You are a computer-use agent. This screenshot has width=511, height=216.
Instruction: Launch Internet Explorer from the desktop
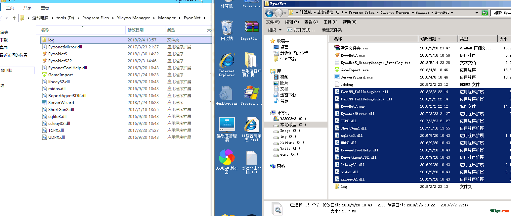pos(227,65)
